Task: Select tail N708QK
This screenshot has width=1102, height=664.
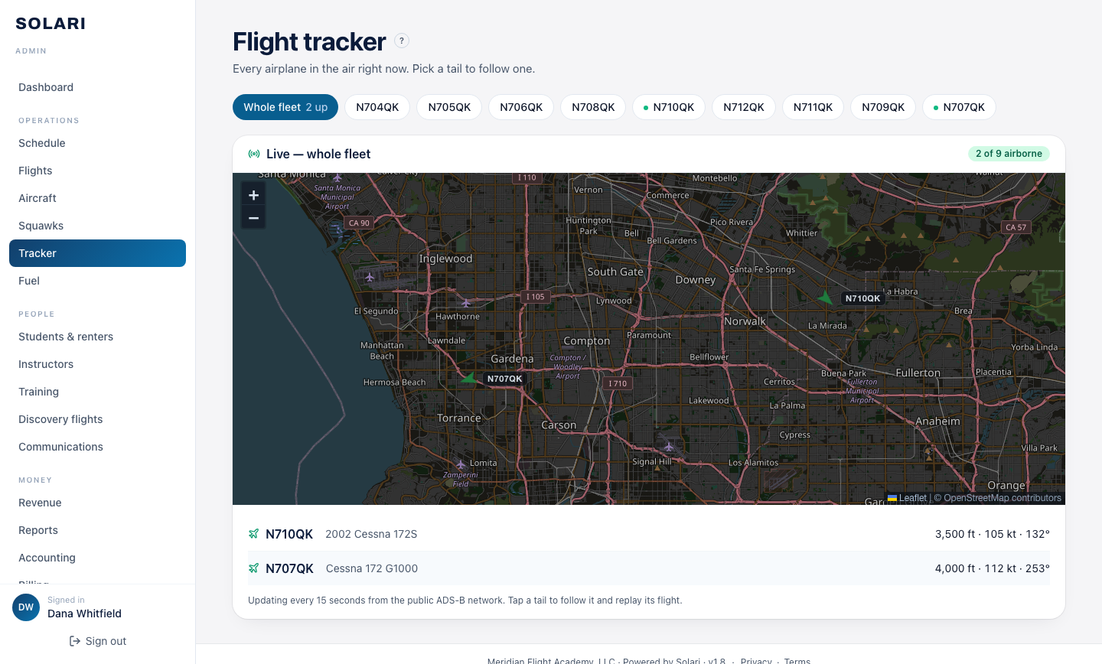Action: coord(593,107)
